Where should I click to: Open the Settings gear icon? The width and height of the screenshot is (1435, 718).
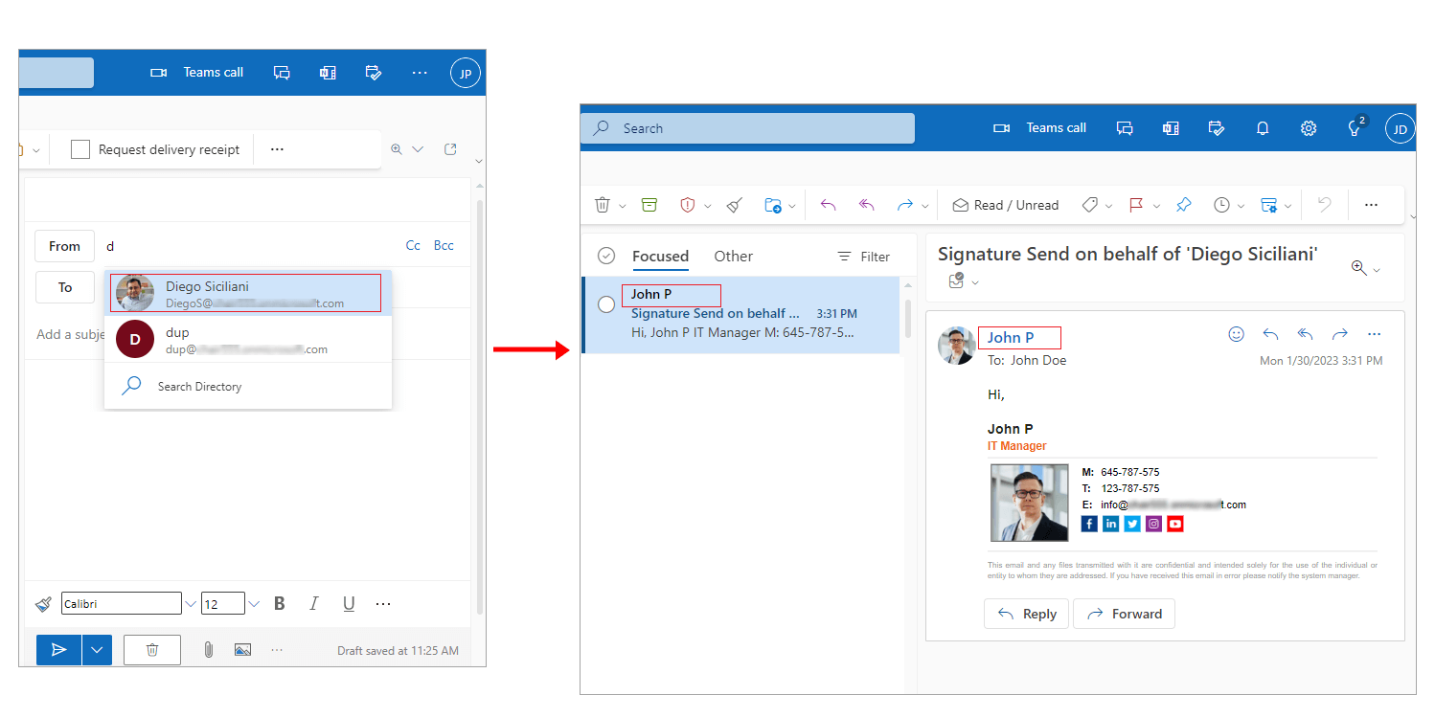point(1309,128)
